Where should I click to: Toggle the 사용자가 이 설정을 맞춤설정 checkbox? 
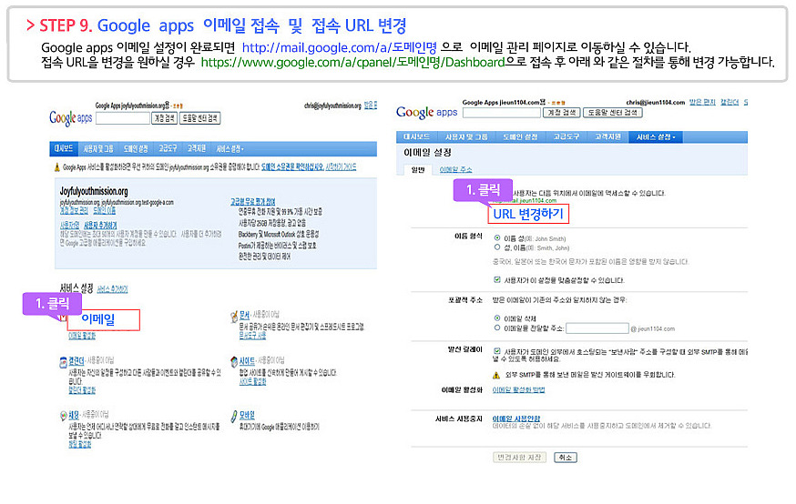pos(496,279)
